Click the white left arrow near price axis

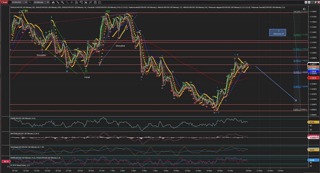click(304, 9)
